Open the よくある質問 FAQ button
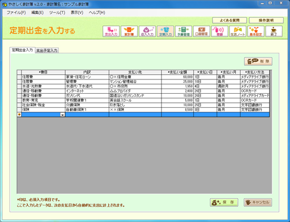The height and width of the screenshot is (222, 290). click(x=229, y=20)
